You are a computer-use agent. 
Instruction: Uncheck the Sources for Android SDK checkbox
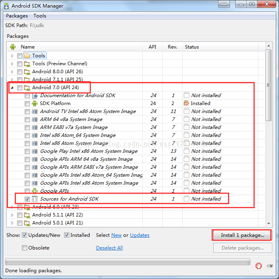pyautogui.click(x=27, y=199)
